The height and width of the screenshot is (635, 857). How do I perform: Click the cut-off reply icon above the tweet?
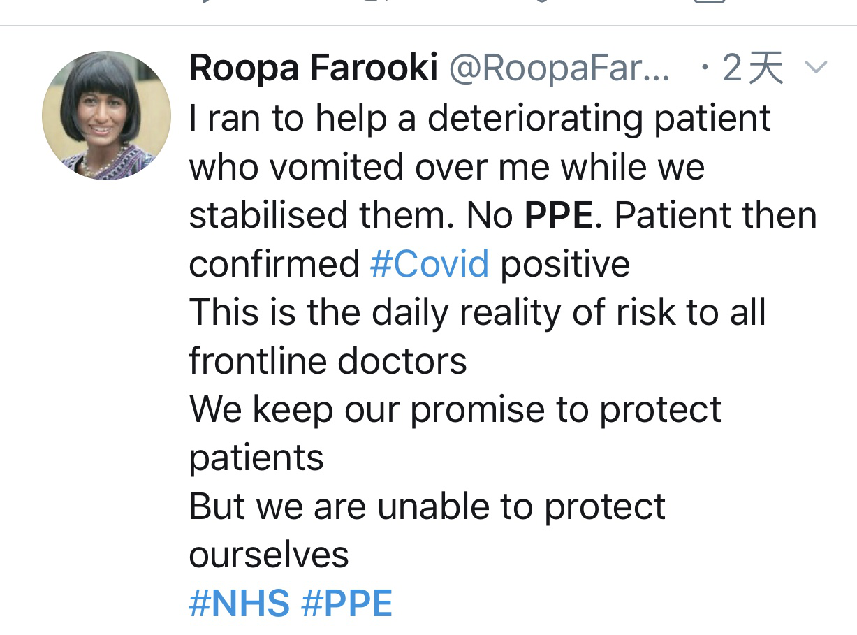(x=205, y=2)
